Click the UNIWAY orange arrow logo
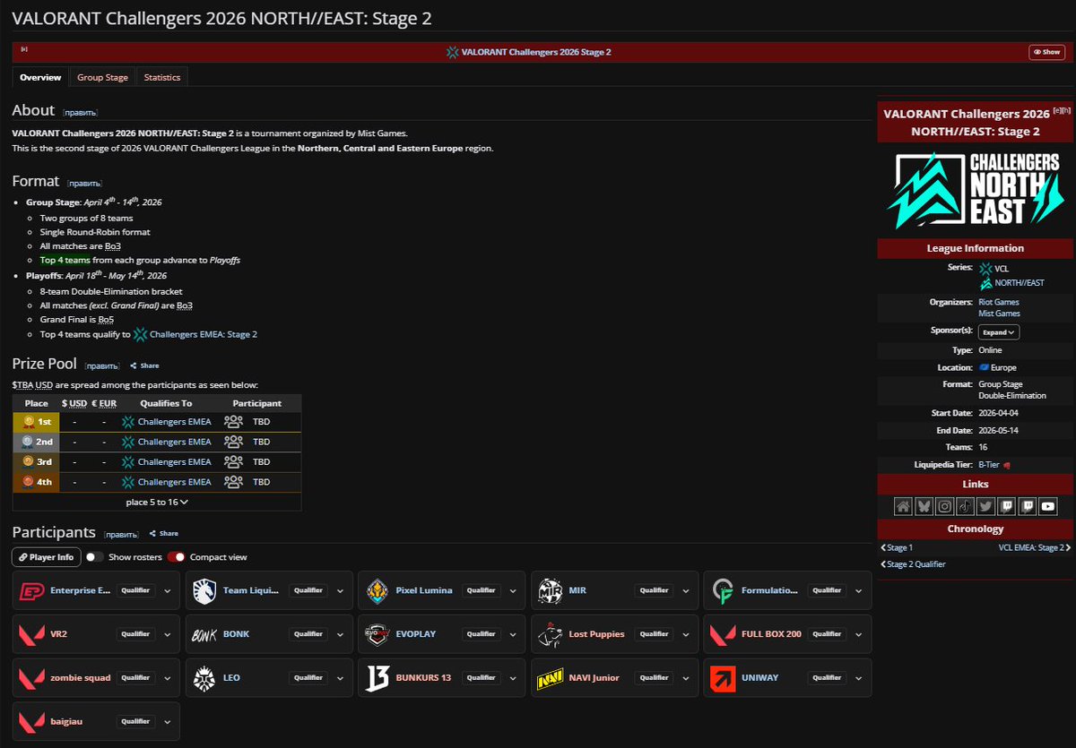 (723, 678)
